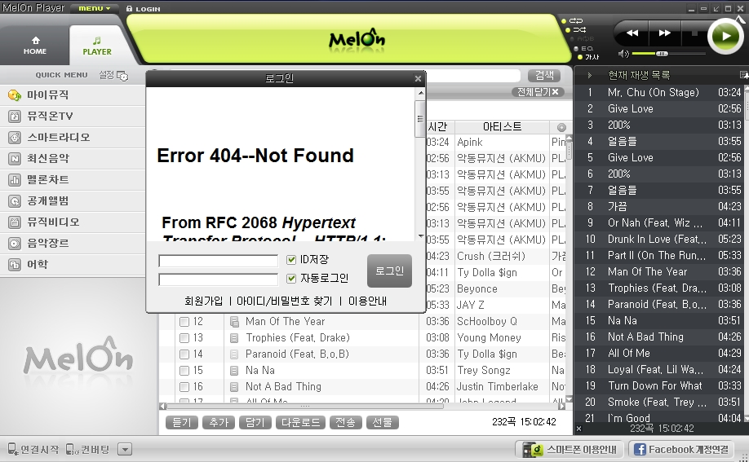Click the 전체닫기 close-all button

coord(538,92)
